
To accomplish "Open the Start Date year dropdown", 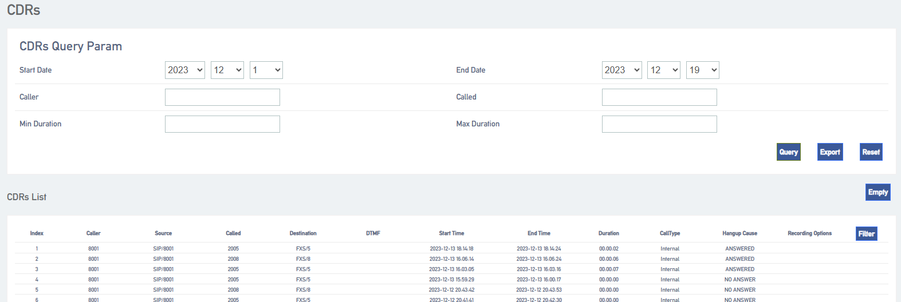I will [185, 70].
